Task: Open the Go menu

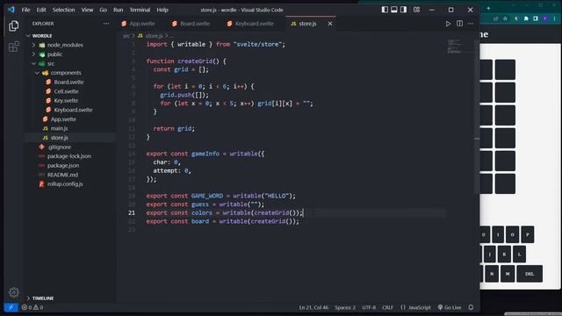Action: click(104, 10)
